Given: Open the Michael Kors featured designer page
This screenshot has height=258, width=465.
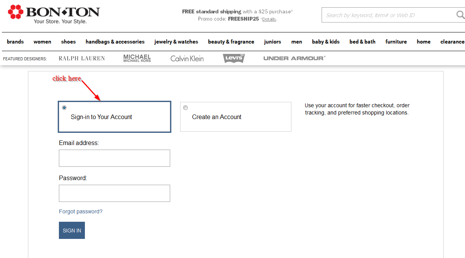Looking at the screenshot, I should coord(137,58).
